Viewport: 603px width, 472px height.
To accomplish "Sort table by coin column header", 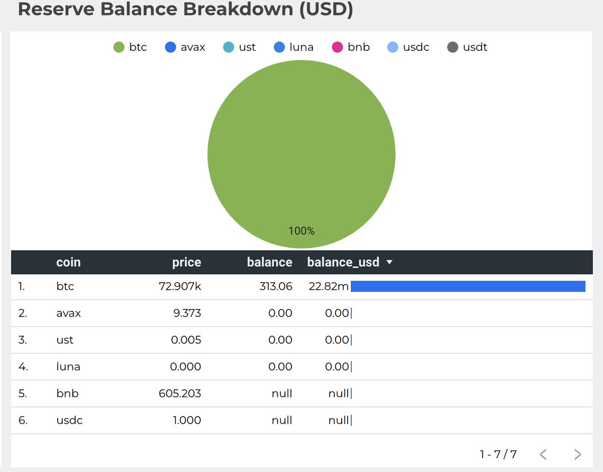I will tap(68, 262).
